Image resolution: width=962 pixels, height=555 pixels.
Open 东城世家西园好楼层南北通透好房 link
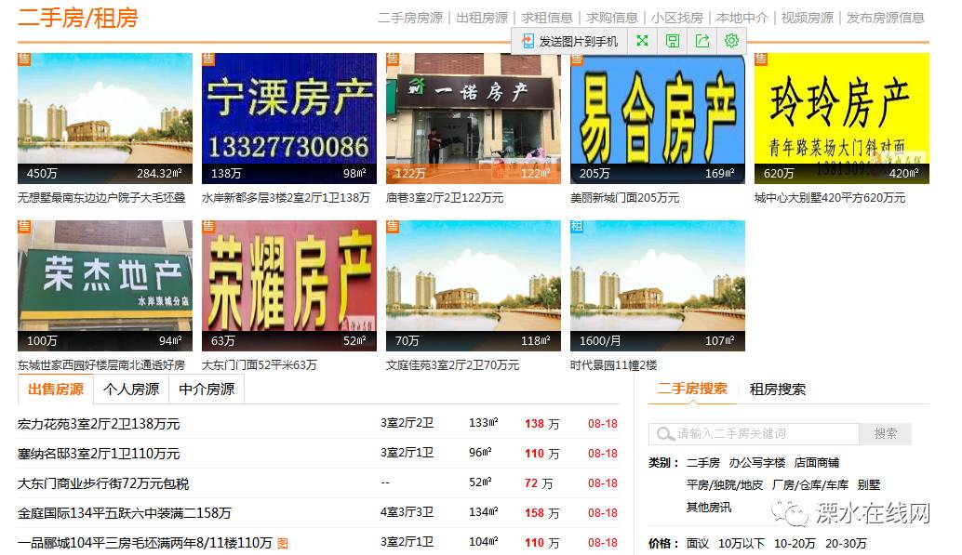(101, 365)
